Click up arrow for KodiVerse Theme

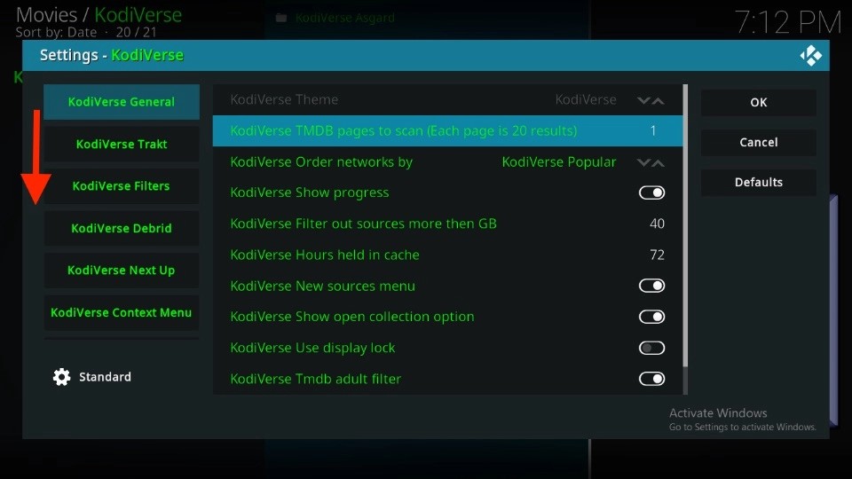click(658, 100)
